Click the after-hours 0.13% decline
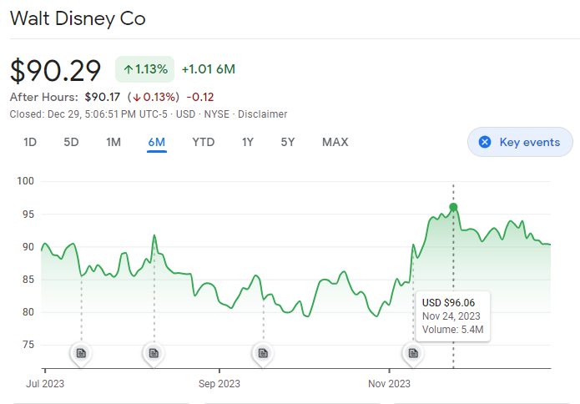 pos(154,97)
